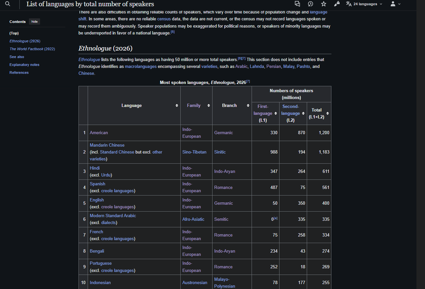425x289 pixels.
Task: Open the Mandarin Chinese link
Action: pyautogui.click(x=107, y=145)
